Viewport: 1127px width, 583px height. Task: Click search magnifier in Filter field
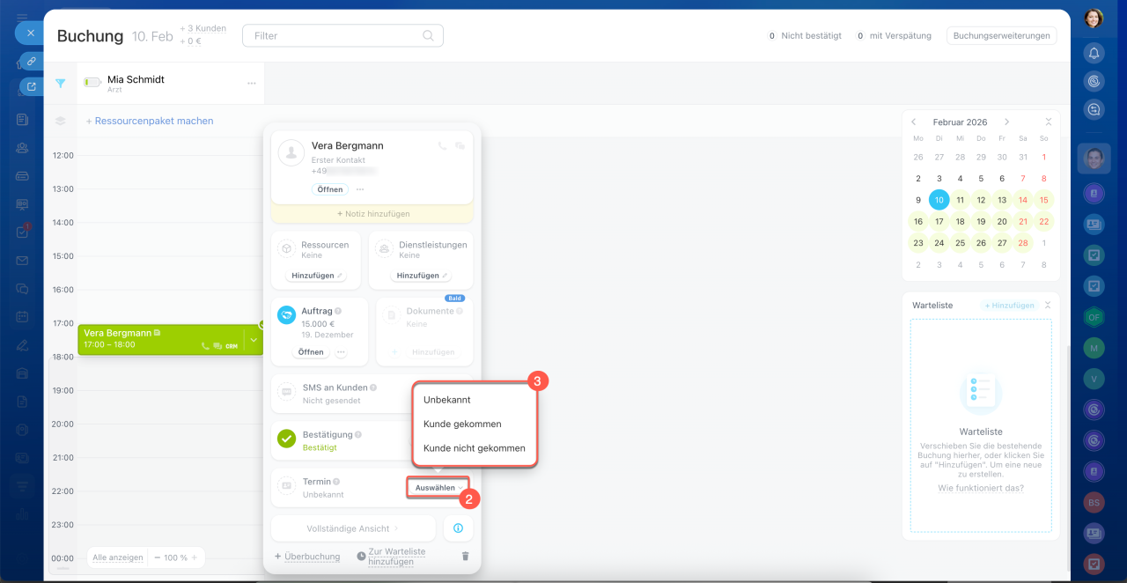(x=428, y=36)
